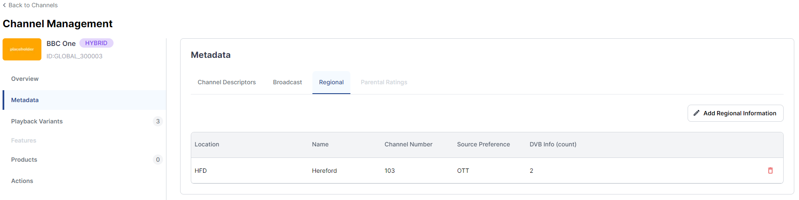Select Metadata in the sidebar

[25, 100]
